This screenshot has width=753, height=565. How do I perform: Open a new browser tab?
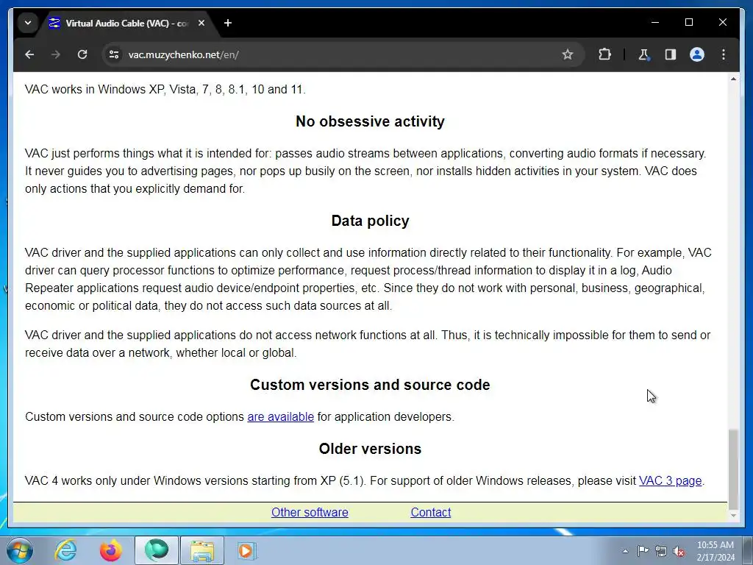coord(228,23)
